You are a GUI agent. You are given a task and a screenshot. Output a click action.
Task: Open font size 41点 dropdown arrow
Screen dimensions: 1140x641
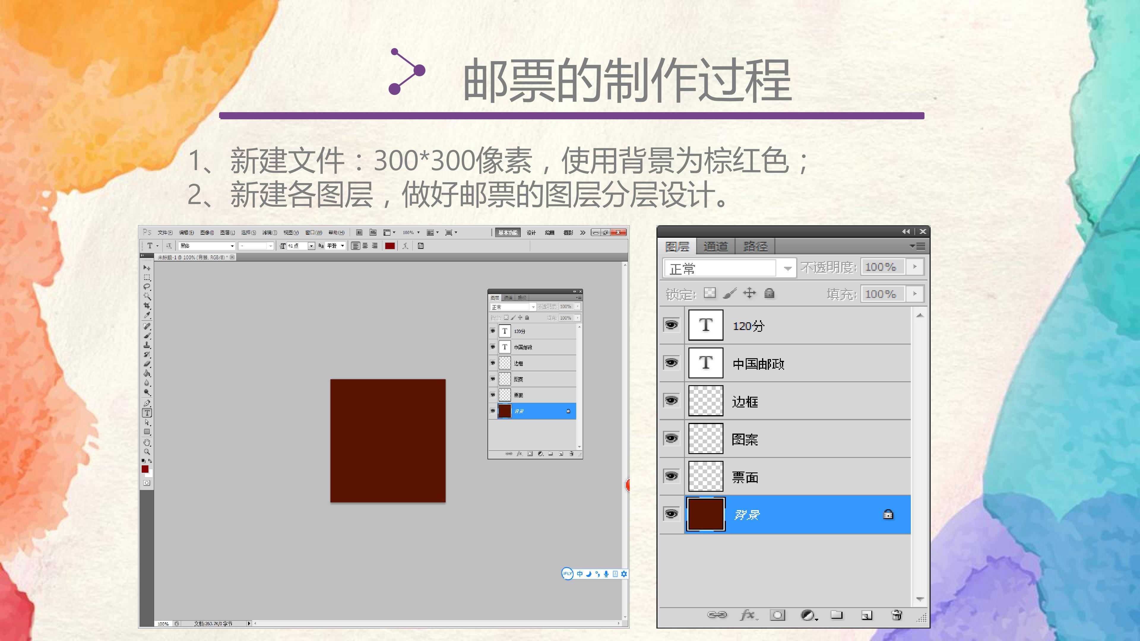point(311,246)
